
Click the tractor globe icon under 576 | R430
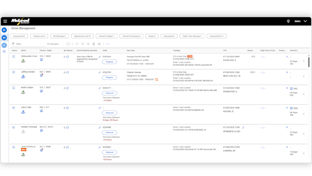click(x=41, y=60)
